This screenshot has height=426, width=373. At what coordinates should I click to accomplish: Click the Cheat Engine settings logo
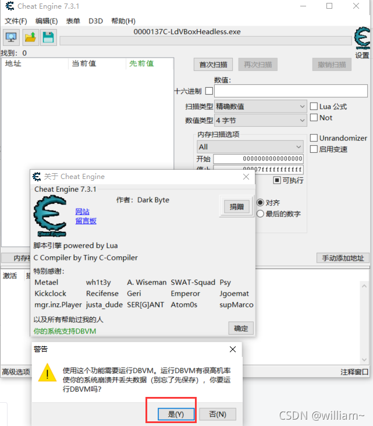coord(363,38)
